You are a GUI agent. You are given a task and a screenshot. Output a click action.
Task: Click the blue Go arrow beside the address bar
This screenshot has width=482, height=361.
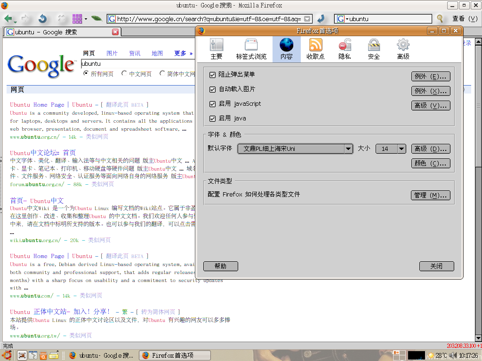pos(321,19)
